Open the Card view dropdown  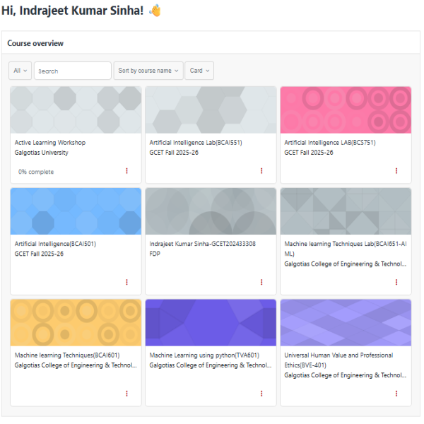click(x=199, y=71)
